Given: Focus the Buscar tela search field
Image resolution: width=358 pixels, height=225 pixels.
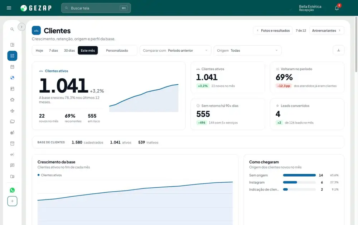Looking at the screenshot, I should (96, 8).
